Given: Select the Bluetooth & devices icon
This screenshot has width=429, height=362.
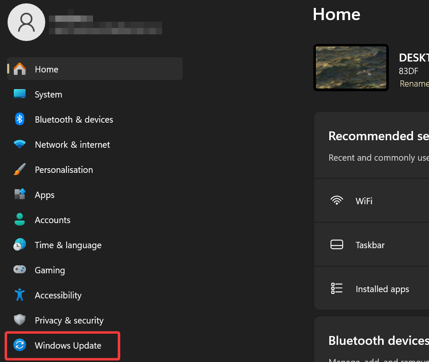Looking at the screenshot, I should pyautogui.click(x=20, y=119).
